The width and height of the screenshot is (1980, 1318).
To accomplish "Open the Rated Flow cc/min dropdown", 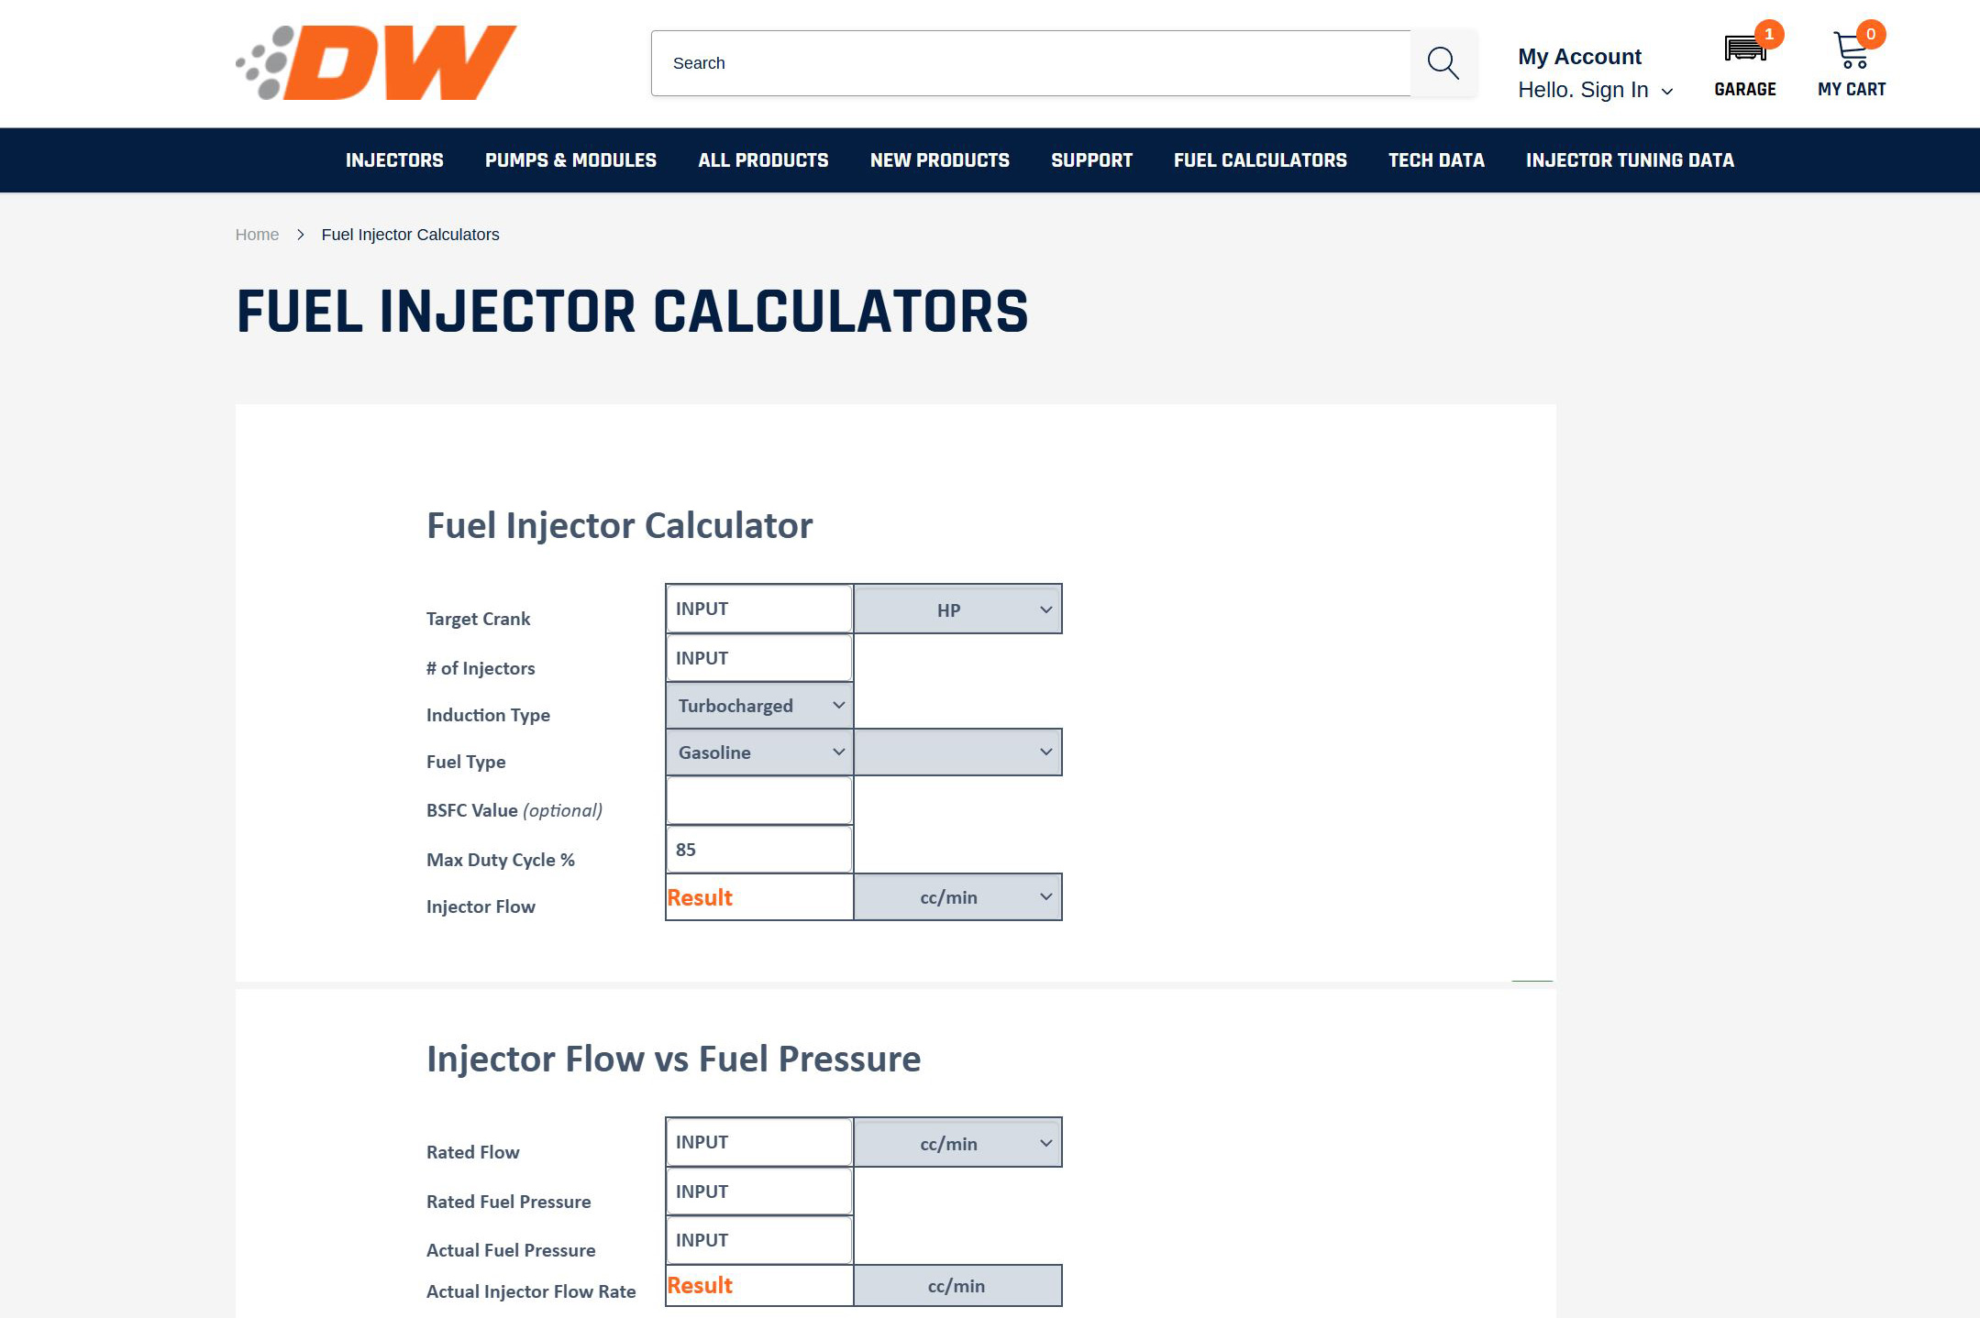I will tap(958, 1143).
